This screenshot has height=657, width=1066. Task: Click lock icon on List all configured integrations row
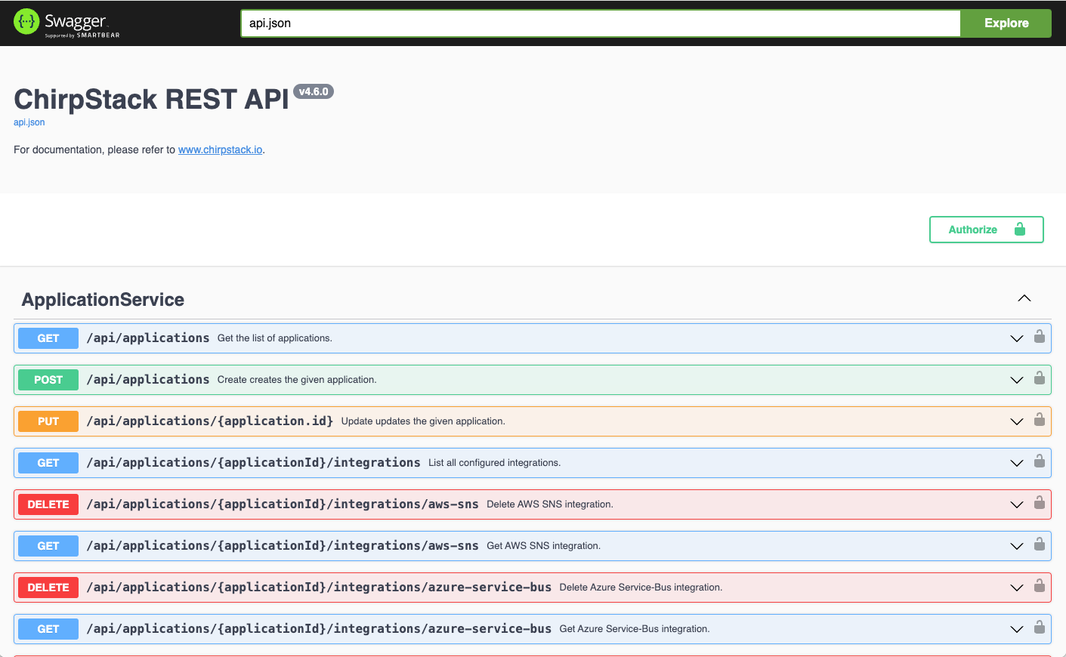(x=1040, y=461)
